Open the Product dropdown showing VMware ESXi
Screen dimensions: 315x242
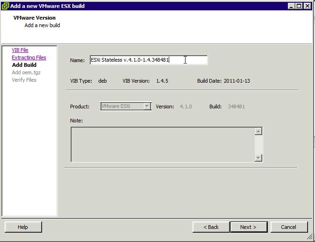coord(126,106)
